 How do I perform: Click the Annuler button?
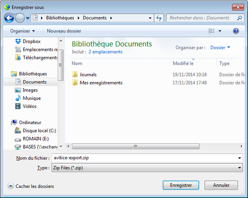pos(221,185)
